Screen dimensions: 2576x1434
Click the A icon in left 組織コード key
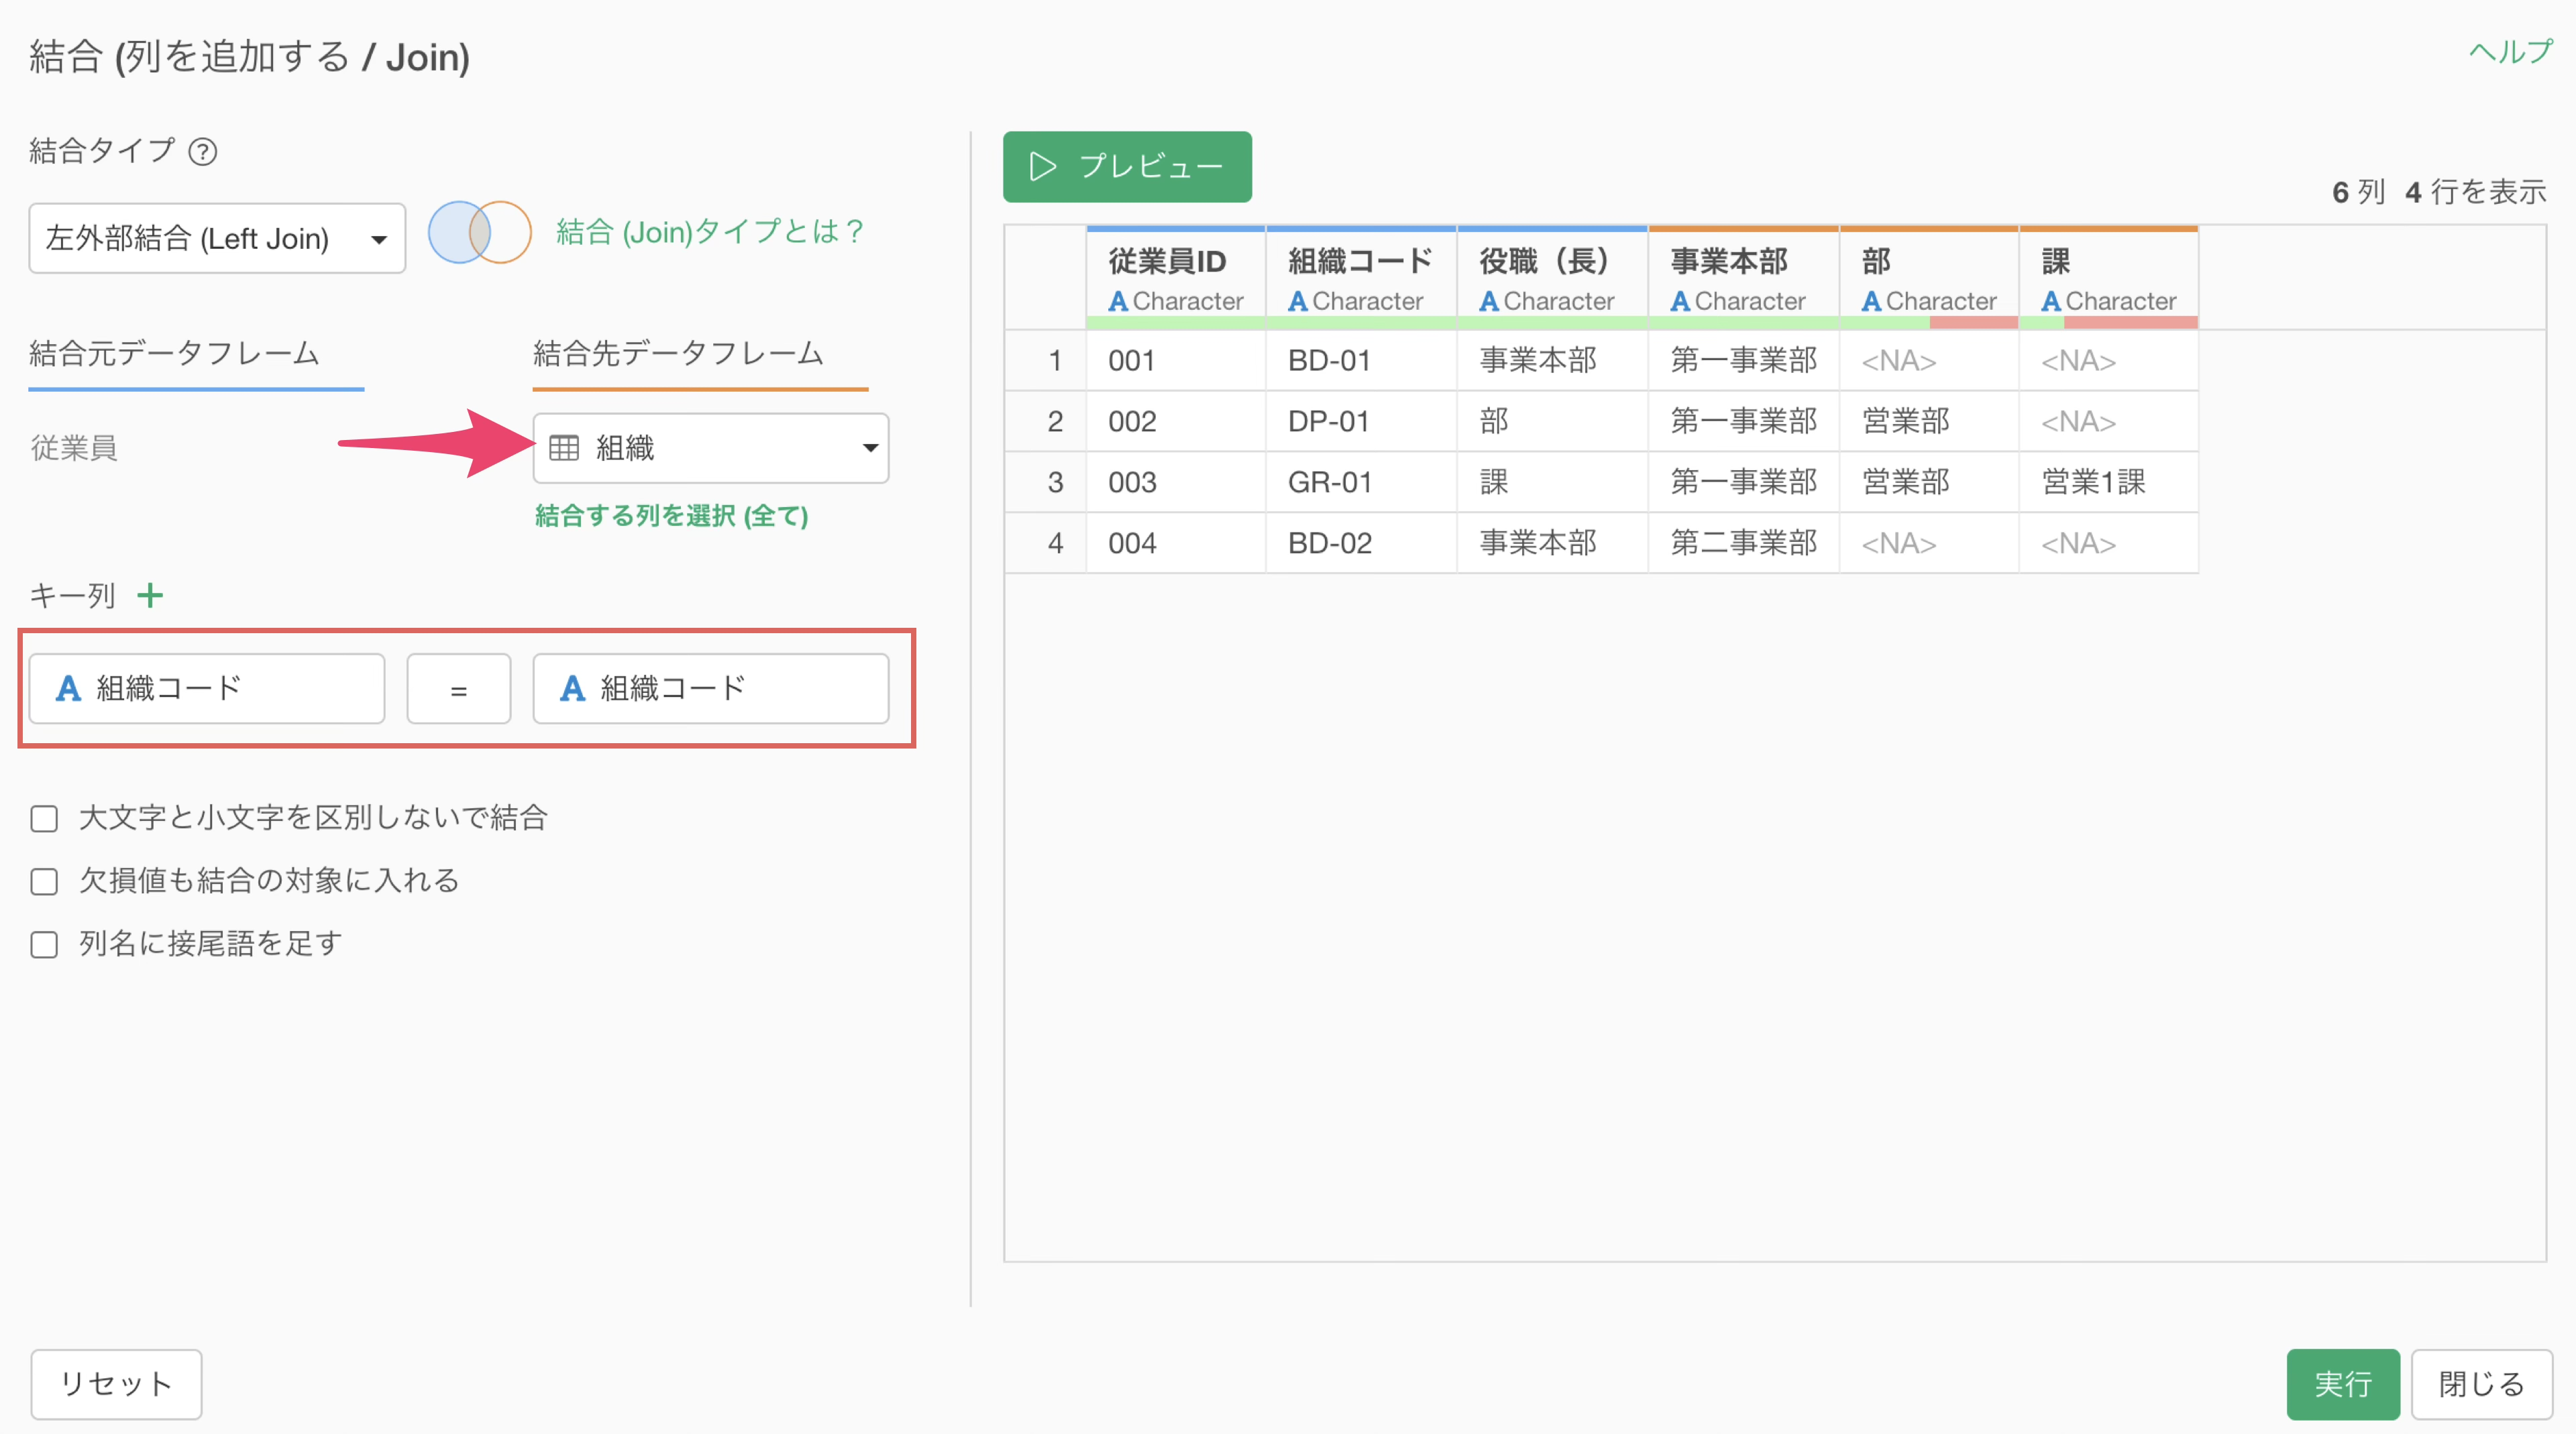coord(68,688)
